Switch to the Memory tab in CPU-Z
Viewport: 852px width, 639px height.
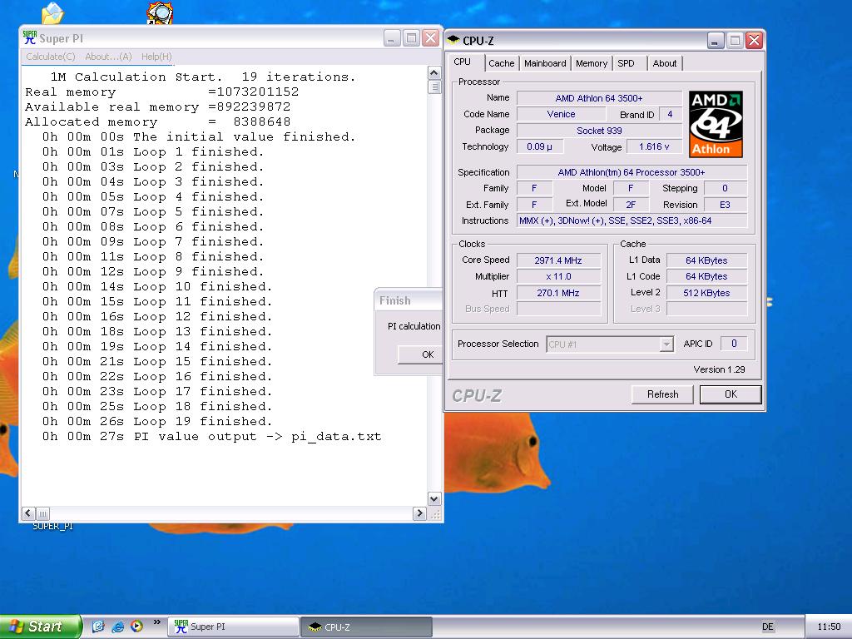[x=592, y=63]
